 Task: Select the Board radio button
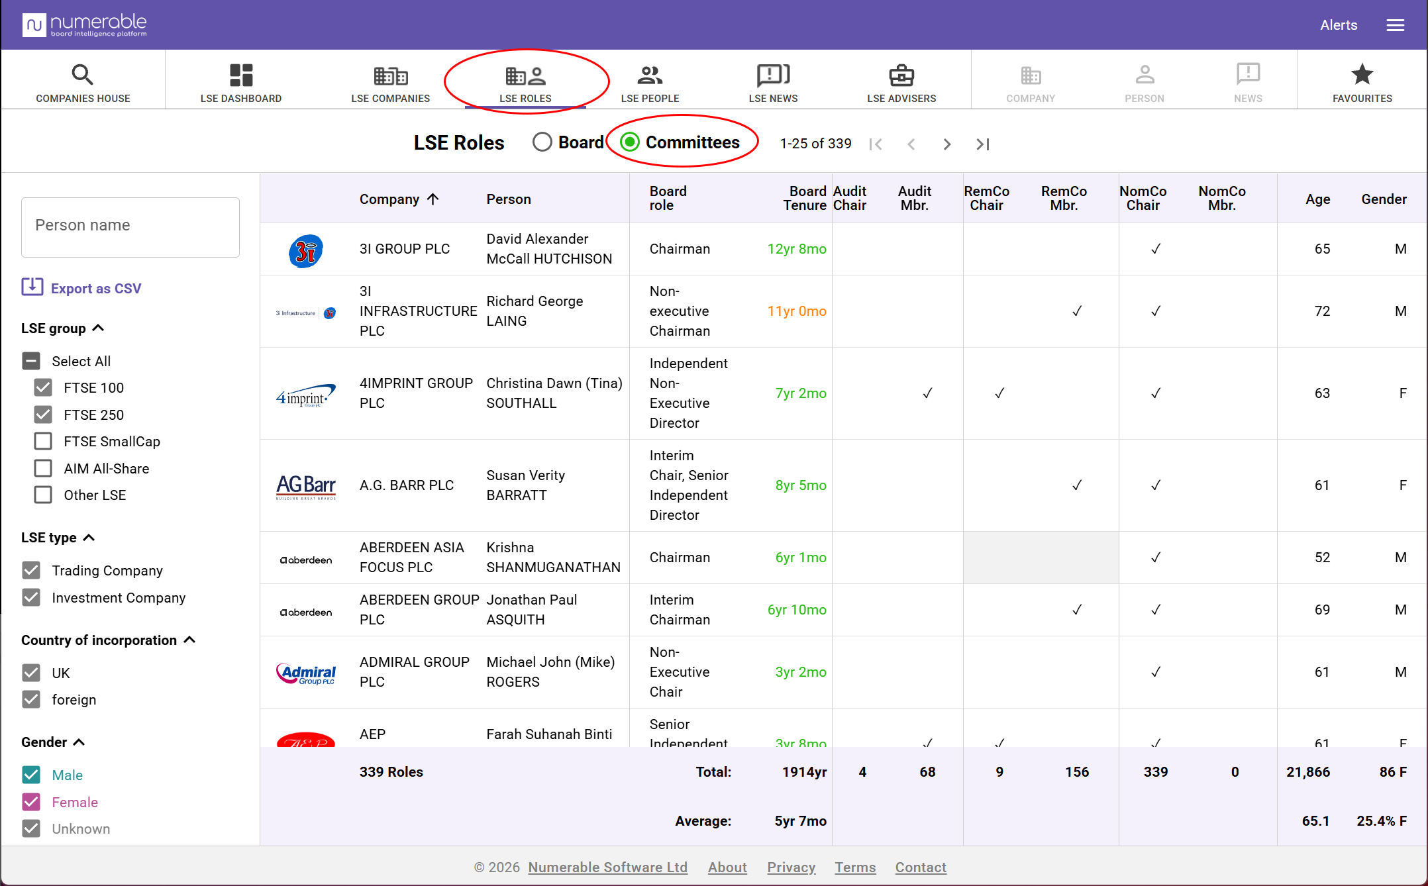click(x=542, y=142)
